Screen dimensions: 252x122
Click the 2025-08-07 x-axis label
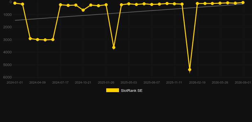152,83
